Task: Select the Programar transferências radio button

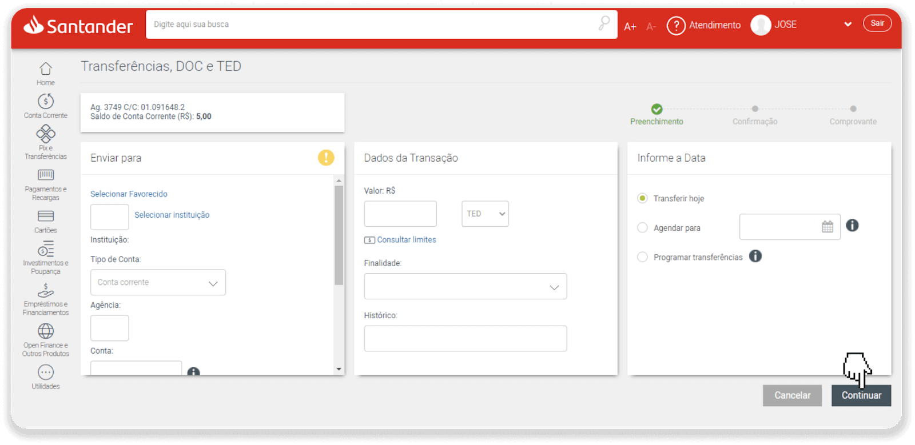Action: coord(642,257)
